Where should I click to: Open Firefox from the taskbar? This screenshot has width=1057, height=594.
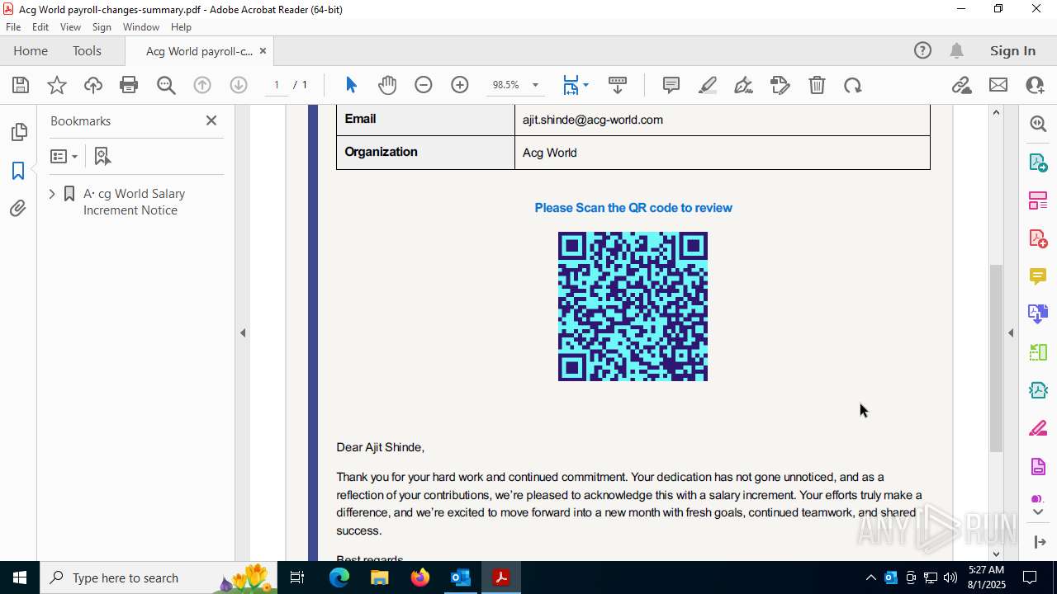point(420,577)
